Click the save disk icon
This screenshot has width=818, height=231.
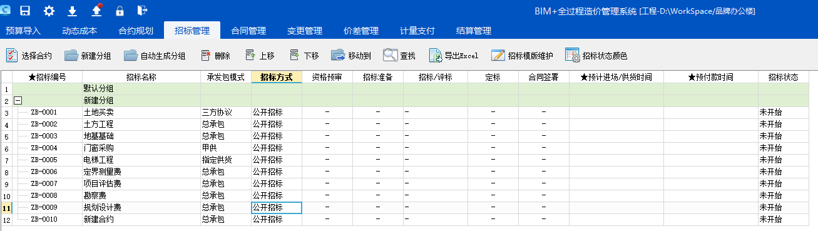pyautogui.click(x=26, y=10)
